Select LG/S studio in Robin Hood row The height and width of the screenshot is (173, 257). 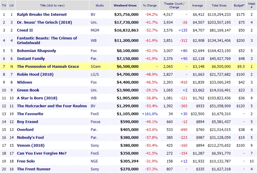click(x=95, y=74)
